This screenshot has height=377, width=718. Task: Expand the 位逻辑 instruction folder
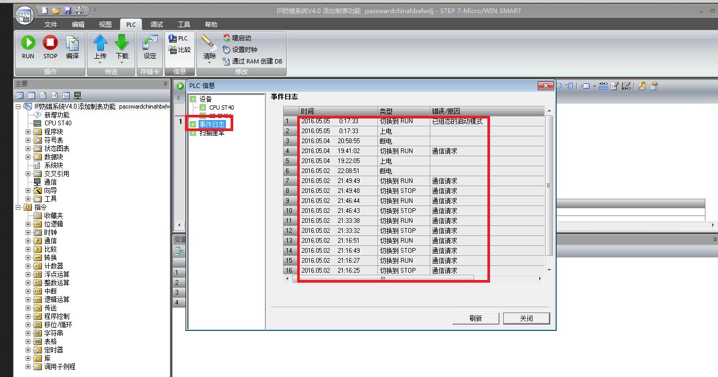click(x=28, y=224)
